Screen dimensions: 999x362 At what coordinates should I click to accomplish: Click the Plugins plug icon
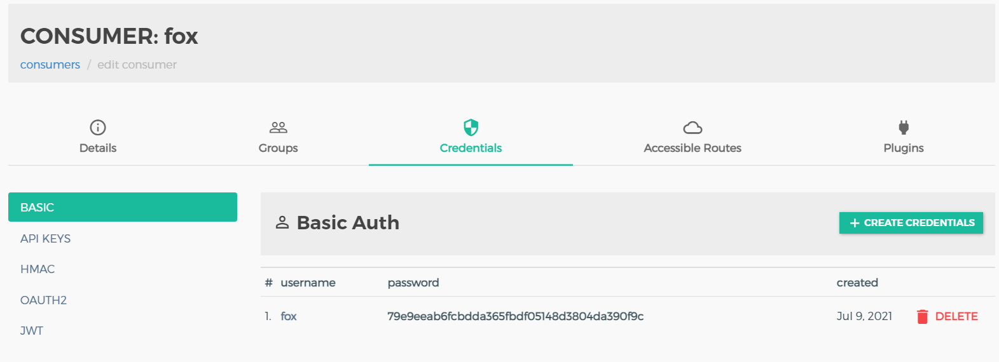coord(904,128)
